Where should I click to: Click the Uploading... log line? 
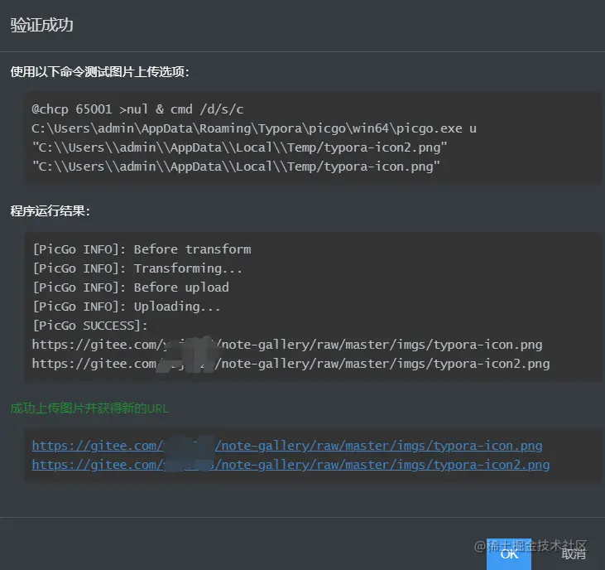127,307
